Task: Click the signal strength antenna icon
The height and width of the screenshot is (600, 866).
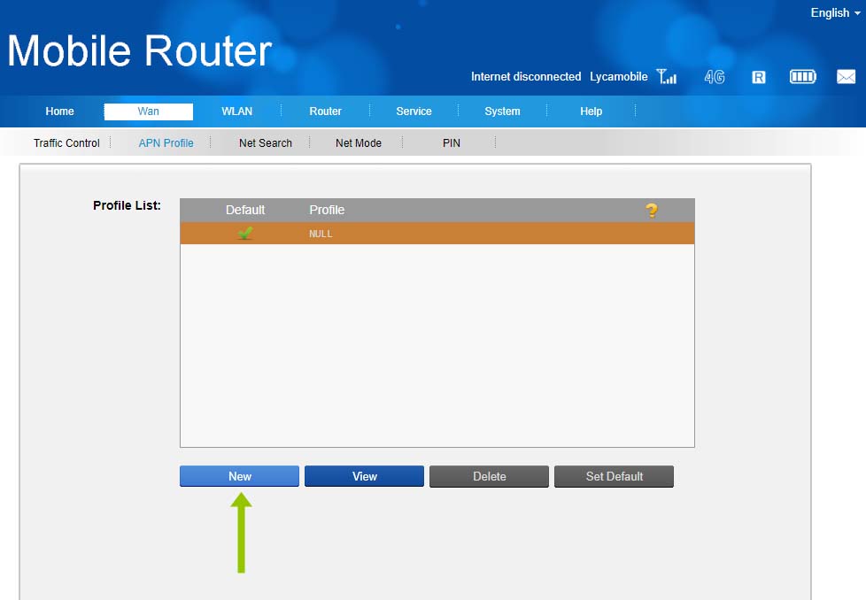Action: (666, 77)
